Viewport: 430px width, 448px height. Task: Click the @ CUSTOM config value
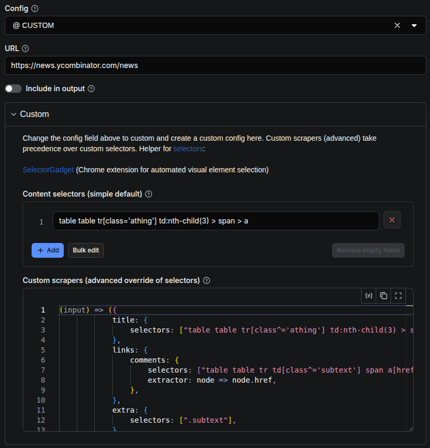pyautogui.click(x=33, y=25)
